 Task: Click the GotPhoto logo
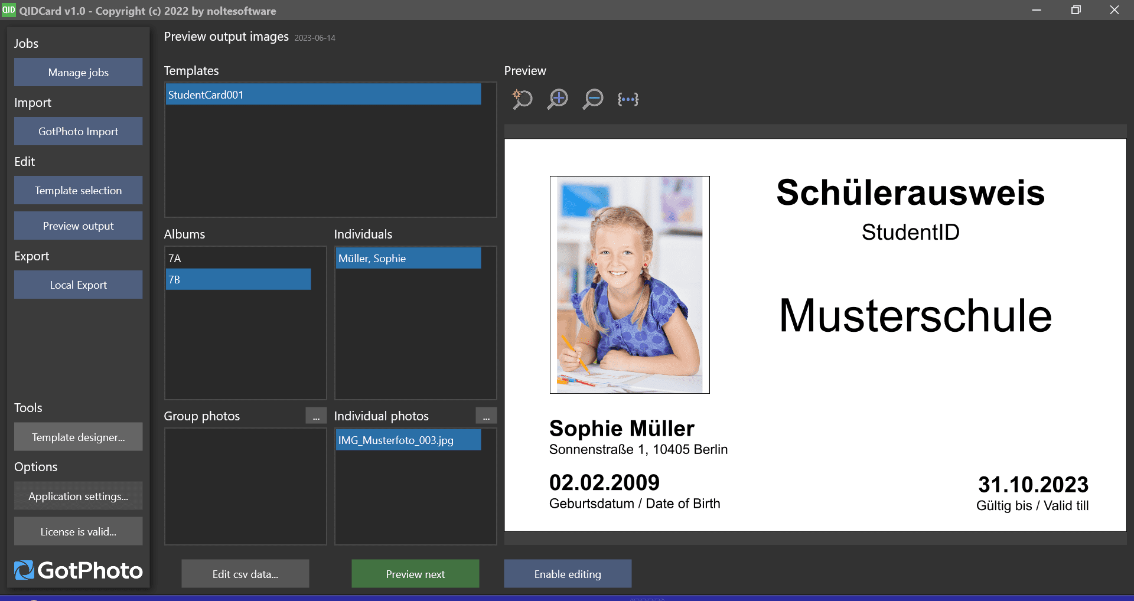pos(79,570)
